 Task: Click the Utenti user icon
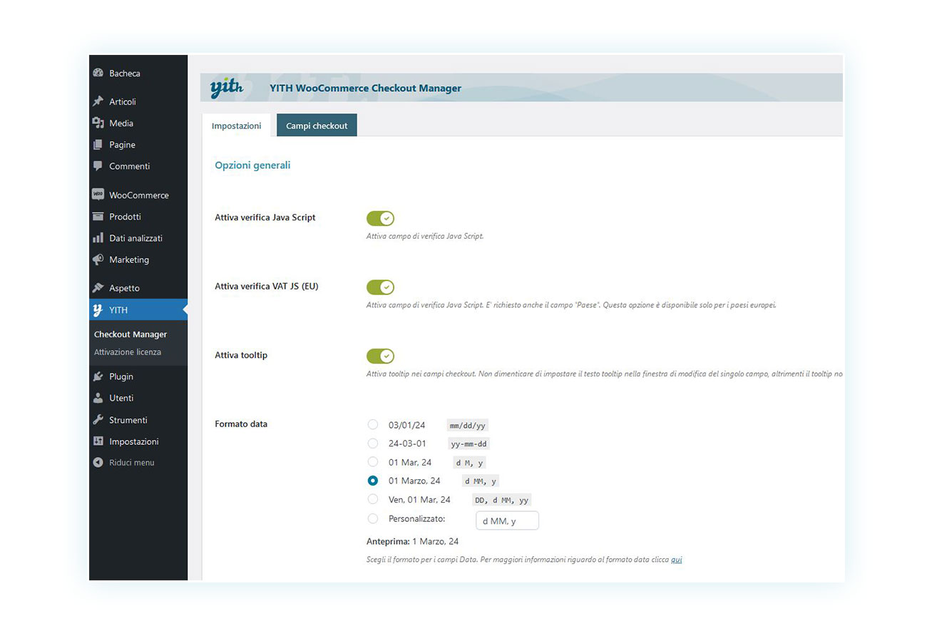pyautogui.click(x=98, y=398)
